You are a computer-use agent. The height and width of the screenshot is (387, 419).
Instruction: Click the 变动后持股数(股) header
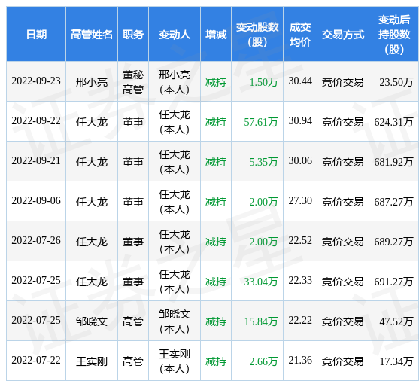394,35
